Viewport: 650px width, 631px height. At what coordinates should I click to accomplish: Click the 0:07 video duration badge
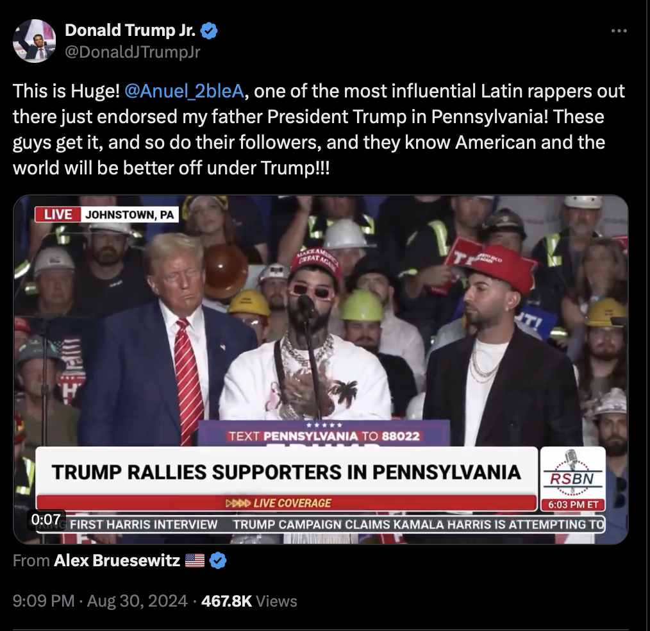point(46,519)
